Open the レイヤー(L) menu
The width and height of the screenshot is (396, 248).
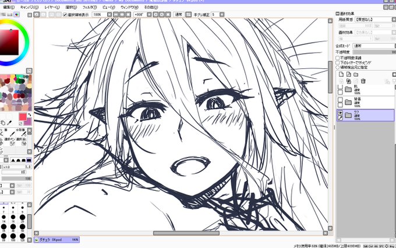pyautogui.click(x=52, y=8)
